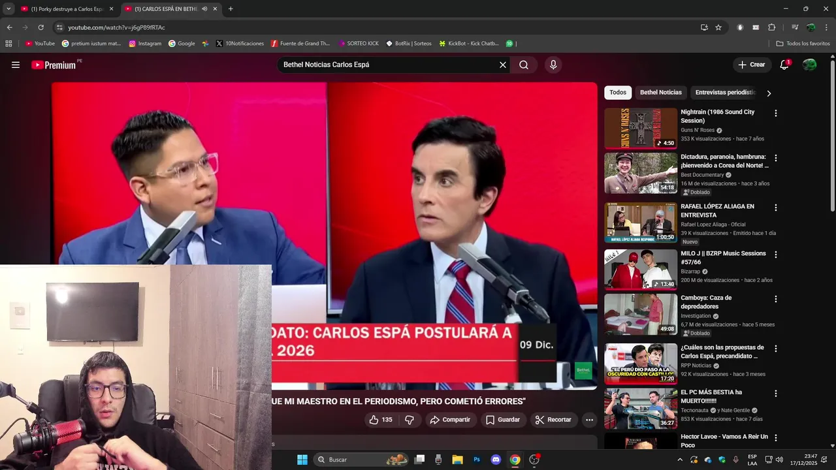This screenshot has height=470, width=836.
Task: Open Dictadura, paranoia, hambruna video thumbnail
Action: pyautogui.click(x=640, y=173)
